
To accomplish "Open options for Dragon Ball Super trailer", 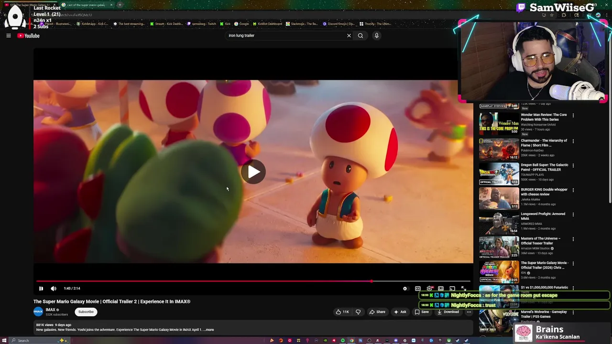I will [573, 165].
